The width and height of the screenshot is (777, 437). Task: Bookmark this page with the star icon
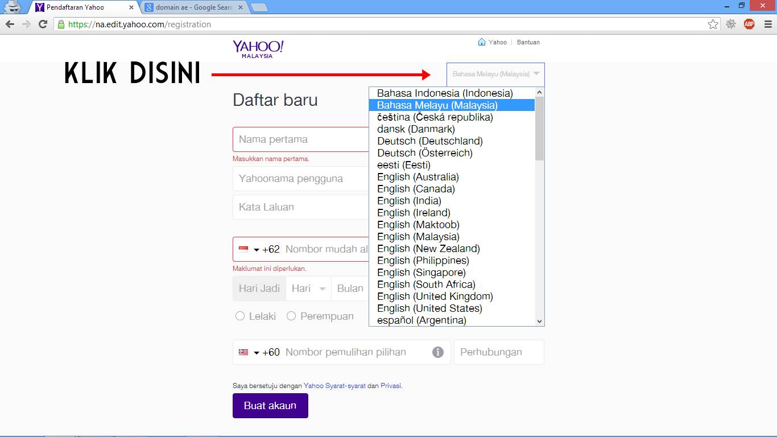coord(713,24)
